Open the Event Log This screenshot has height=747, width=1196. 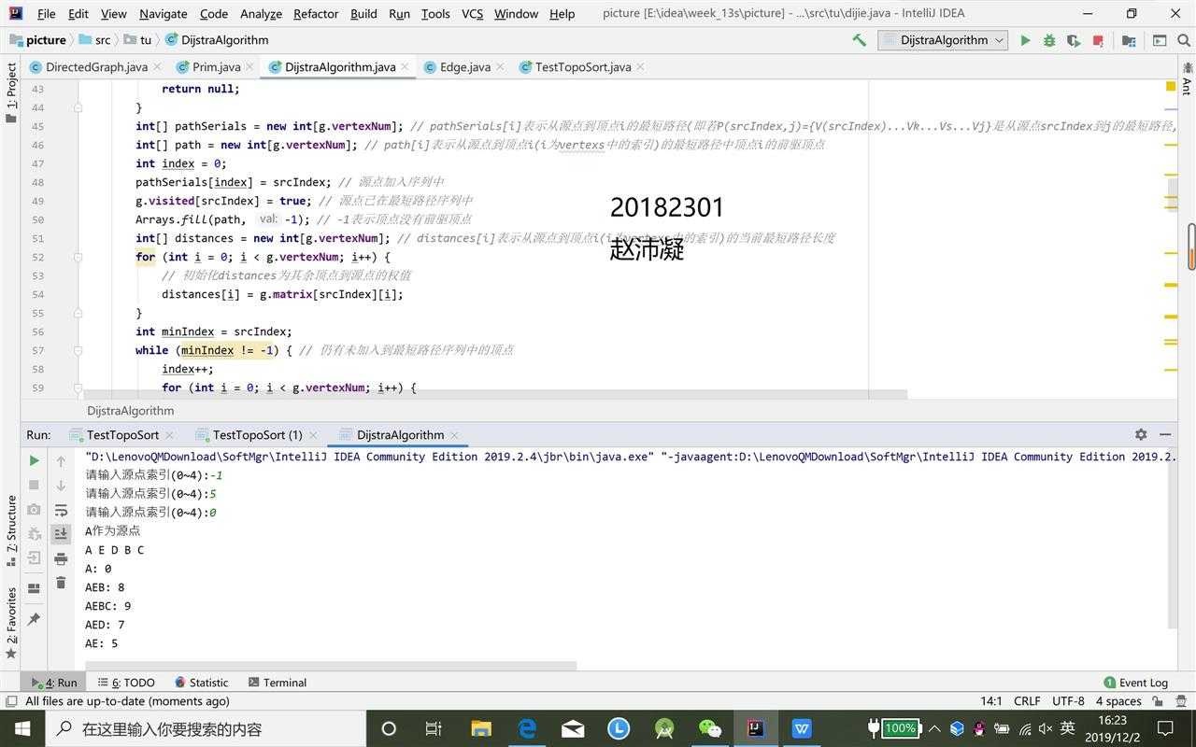point(1136,683)
